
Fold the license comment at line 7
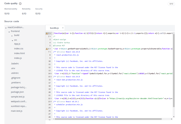(50, 52)
